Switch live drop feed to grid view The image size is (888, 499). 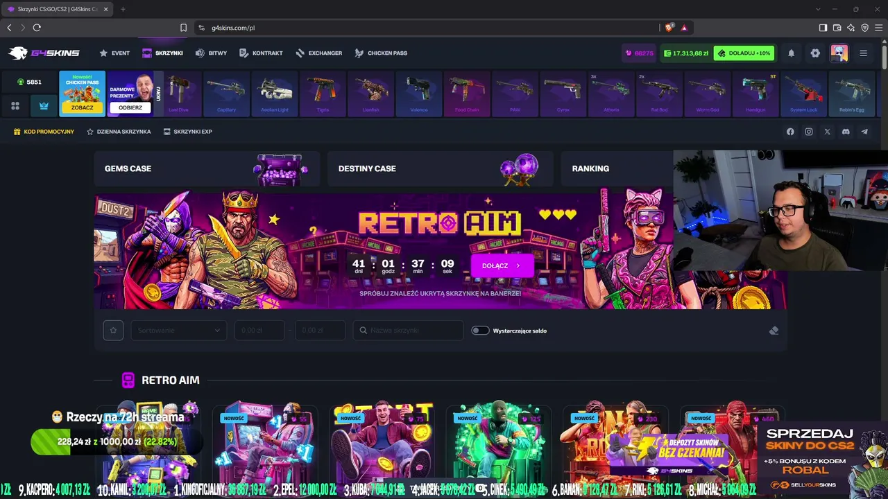pyautogui.click(x=15, y=106)
